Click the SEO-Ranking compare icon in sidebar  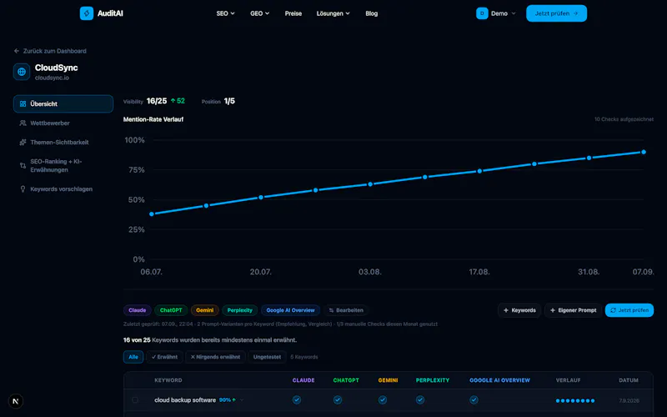[23, 165]
